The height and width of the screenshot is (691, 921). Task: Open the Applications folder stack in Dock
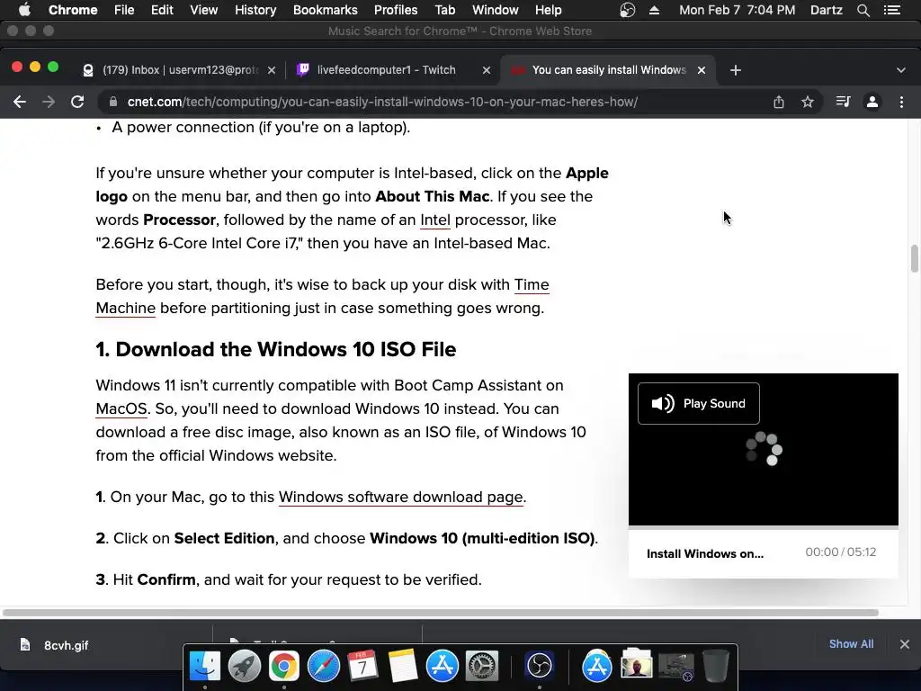[x=597, y=666]
